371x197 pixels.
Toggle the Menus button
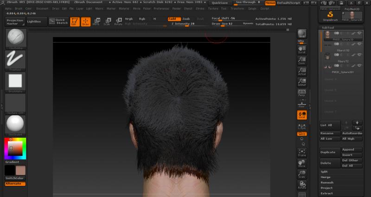pos(270,3)
